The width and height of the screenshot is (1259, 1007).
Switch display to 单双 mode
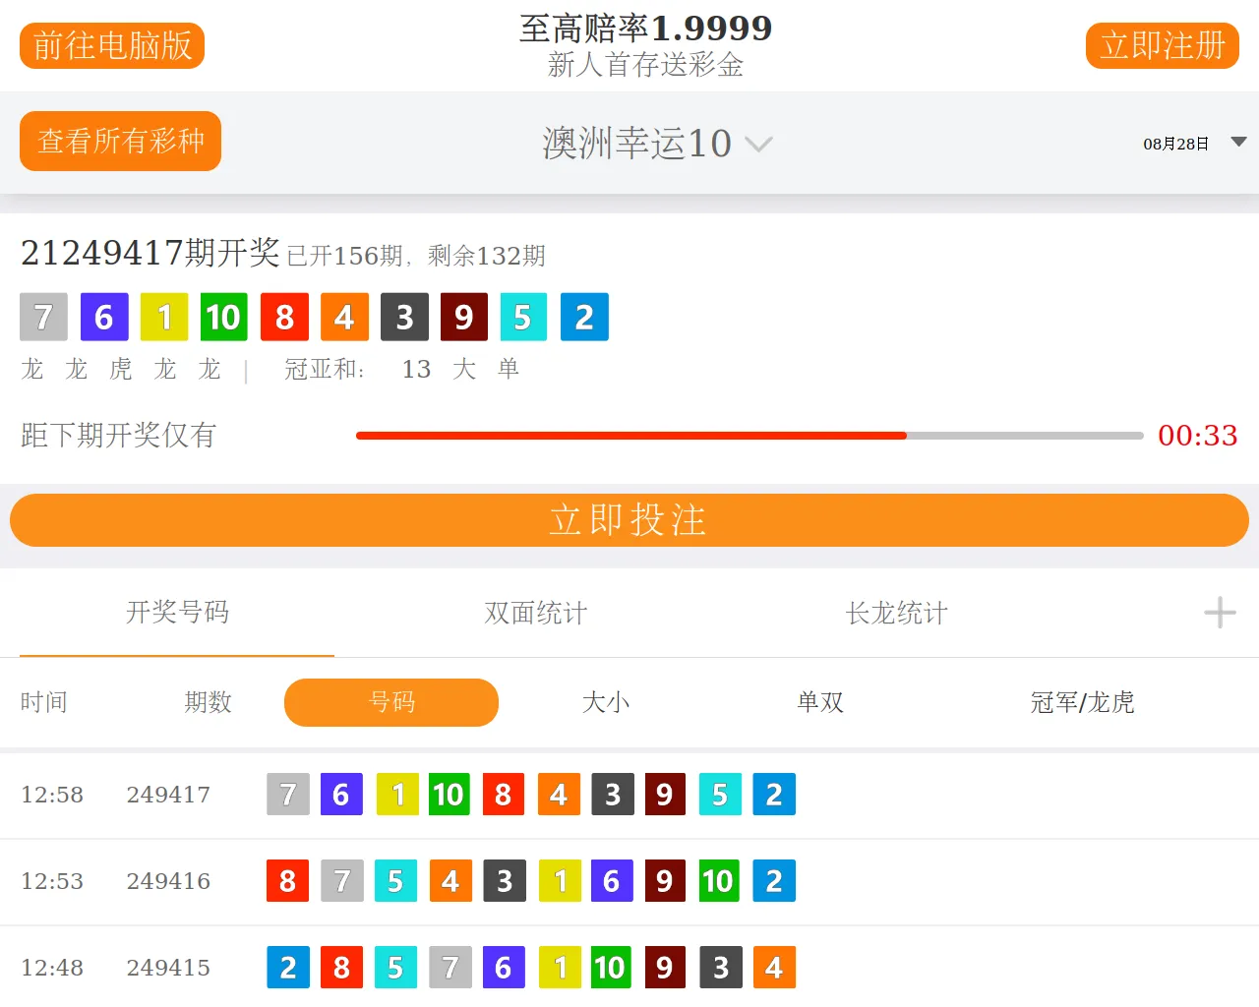click(x=820, y=702)
